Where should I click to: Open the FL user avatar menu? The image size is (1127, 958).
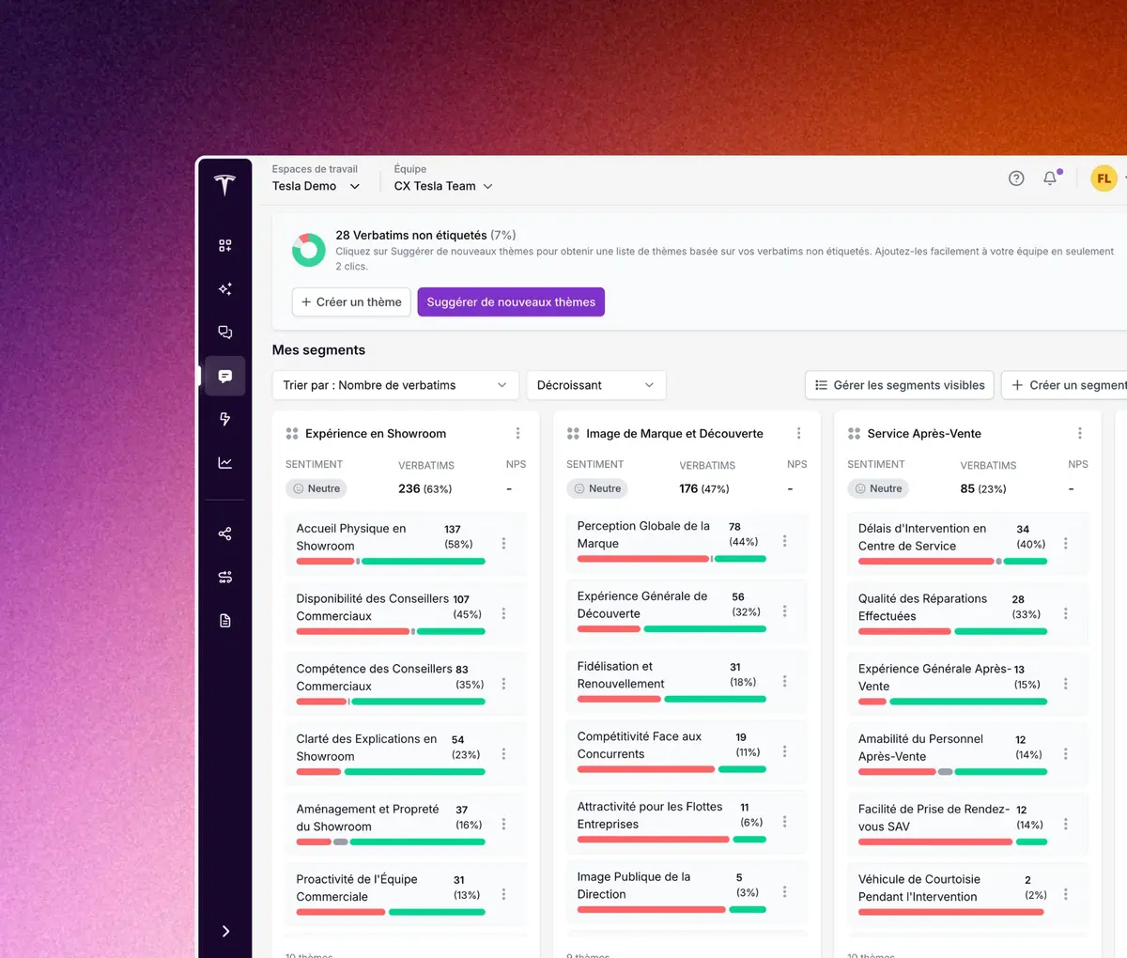pyautogui.click(x=1104, y=178)
